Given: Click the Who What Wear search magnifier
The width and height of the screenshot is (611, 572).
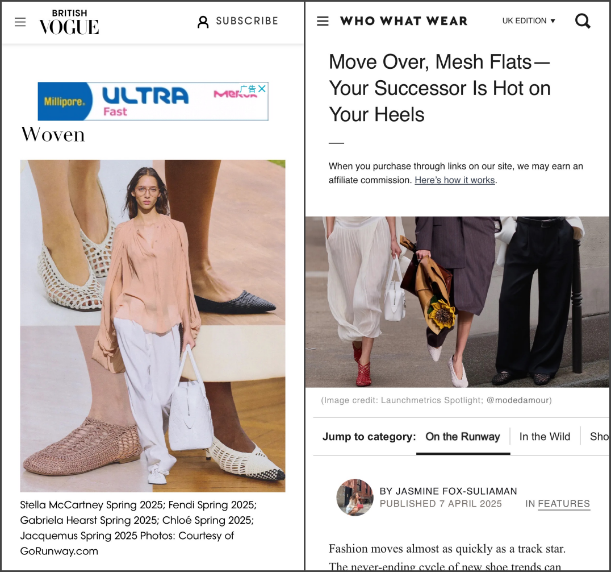Looking at the screenshot, I should tap(583, 21).
